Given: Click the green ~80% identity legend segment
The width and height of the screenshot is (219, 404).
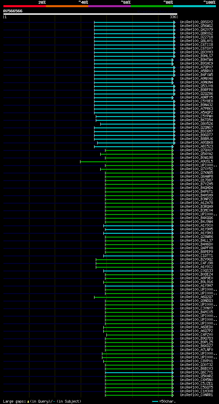Looking at the screenshot, I should pos(152,6).
